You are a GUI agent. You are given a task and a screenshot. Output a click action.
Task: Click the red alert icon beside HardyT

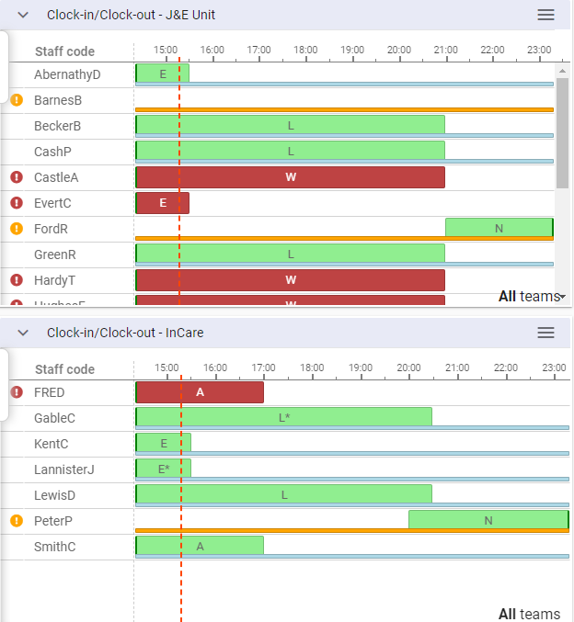pyautogui.click(x=17, y=280)
